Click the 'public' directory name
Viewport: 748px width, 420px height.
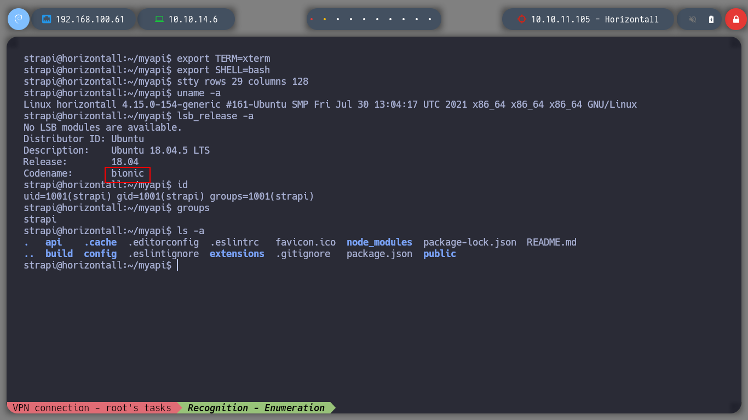pos(440,254)
